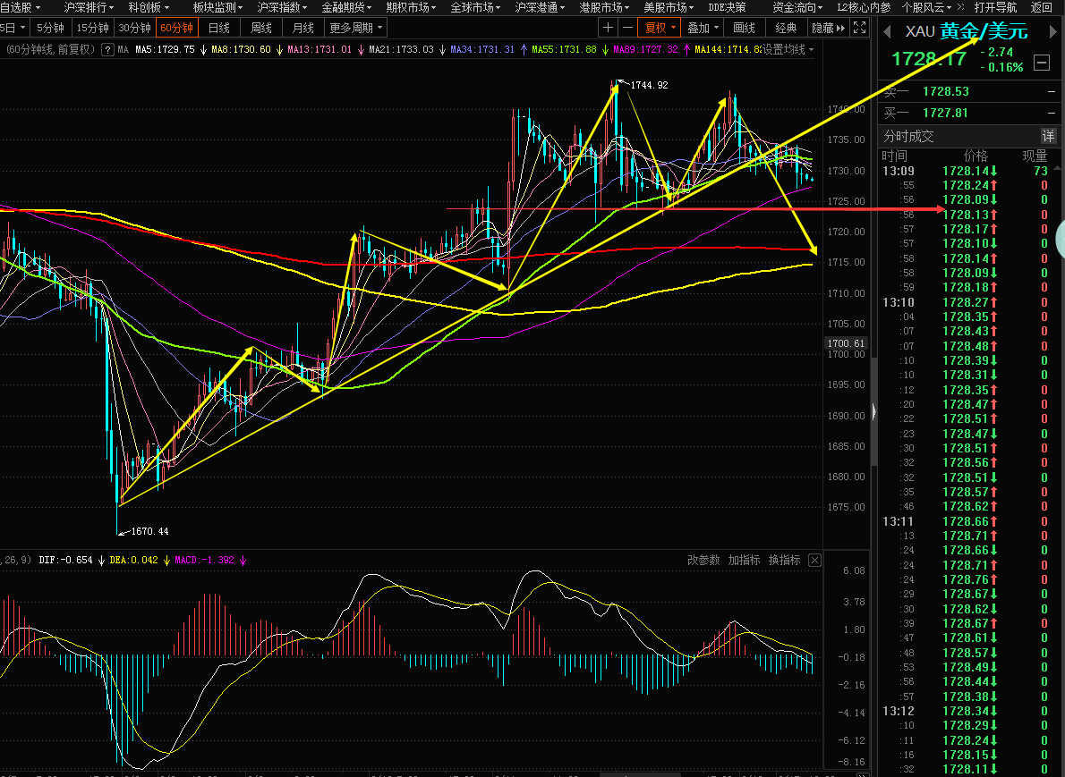Click the MA13:1731.01 value label
The width and height of the screenshot is (1065, 777).
pyautogui.click(x=319, y=49)
